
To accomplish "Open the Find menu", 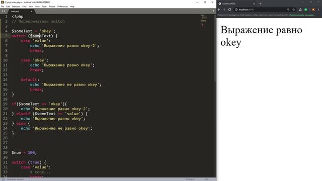I will [x=25, y=7].
